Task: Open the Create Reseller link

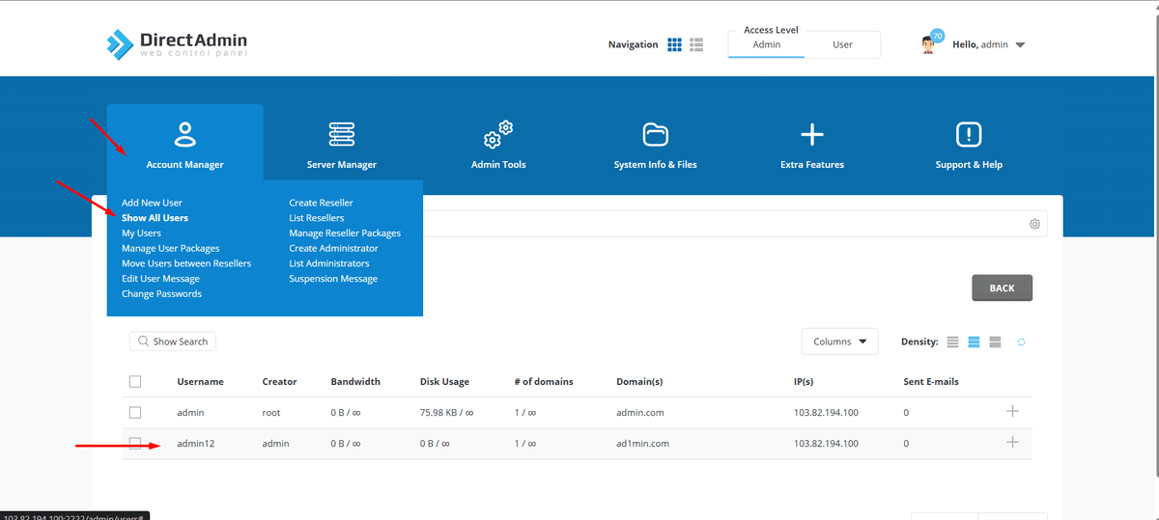Action: [x=321, y=203]
